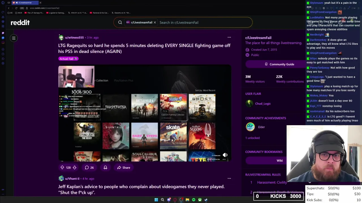Open the BC bookmarks folder
This screenshot has height=203, width=362.
click(x=10, y=13)
